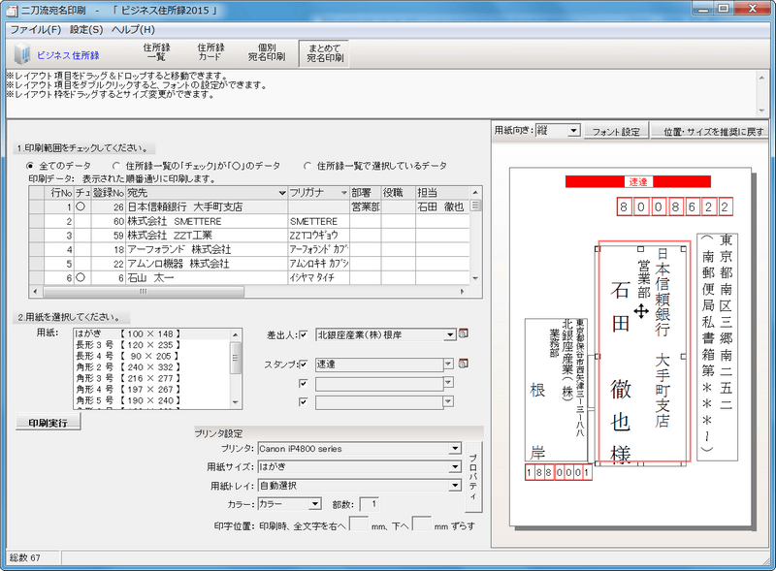
Task: Open the stamp edit icon next to 速達
Action: (465, 364)
